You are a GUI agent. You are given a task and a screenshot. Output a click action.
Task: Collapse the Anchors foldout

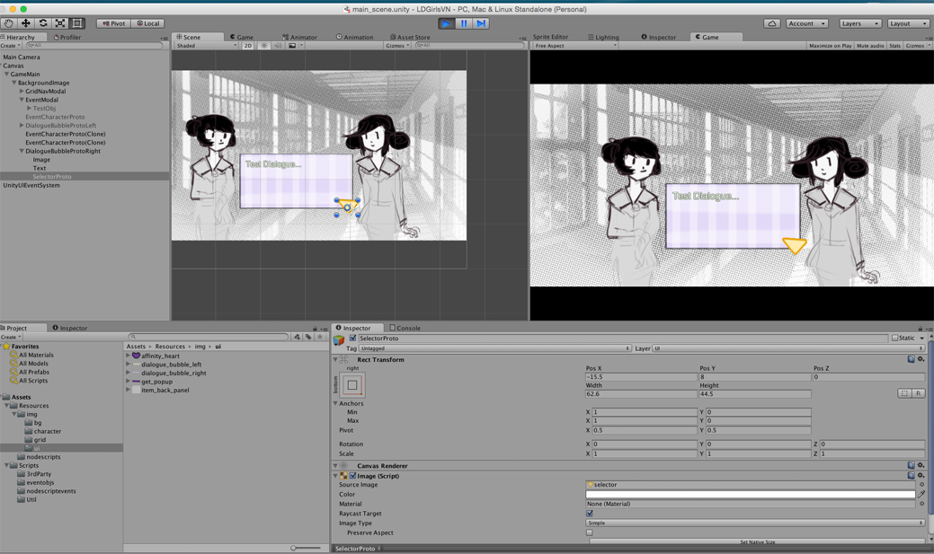coord(335,403)
